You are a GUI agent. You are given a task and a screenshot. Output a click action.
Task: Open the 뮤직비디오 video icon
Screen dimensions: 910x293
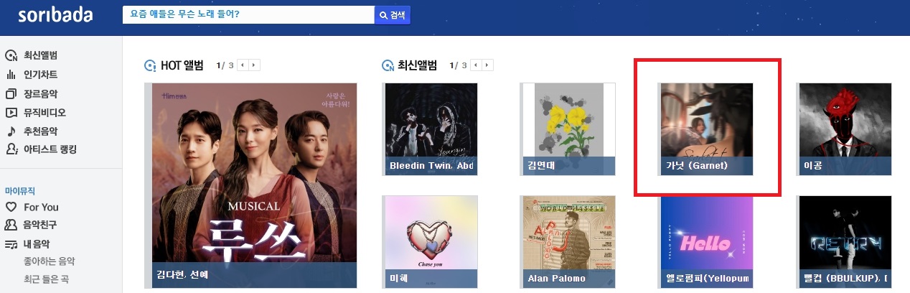11,112
